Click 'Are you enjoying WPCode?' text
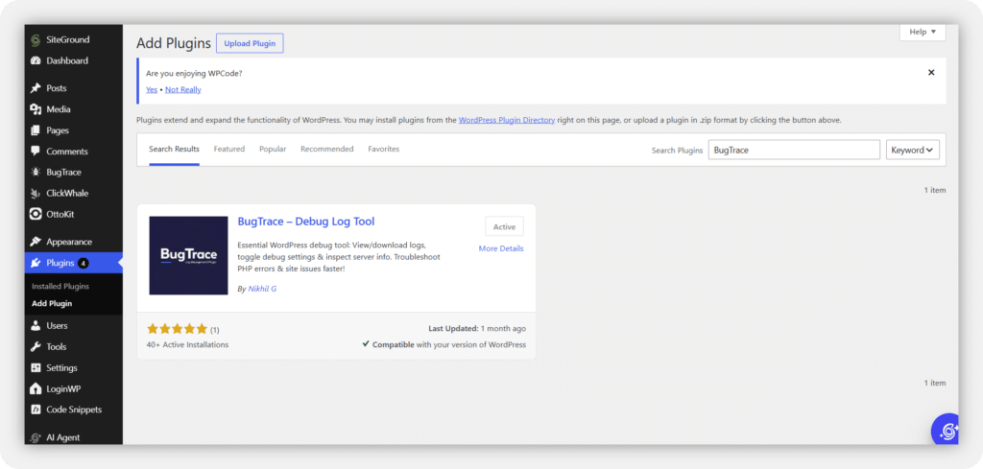Image resolution: width=983 pixels, height=469 pixels. 194,73
